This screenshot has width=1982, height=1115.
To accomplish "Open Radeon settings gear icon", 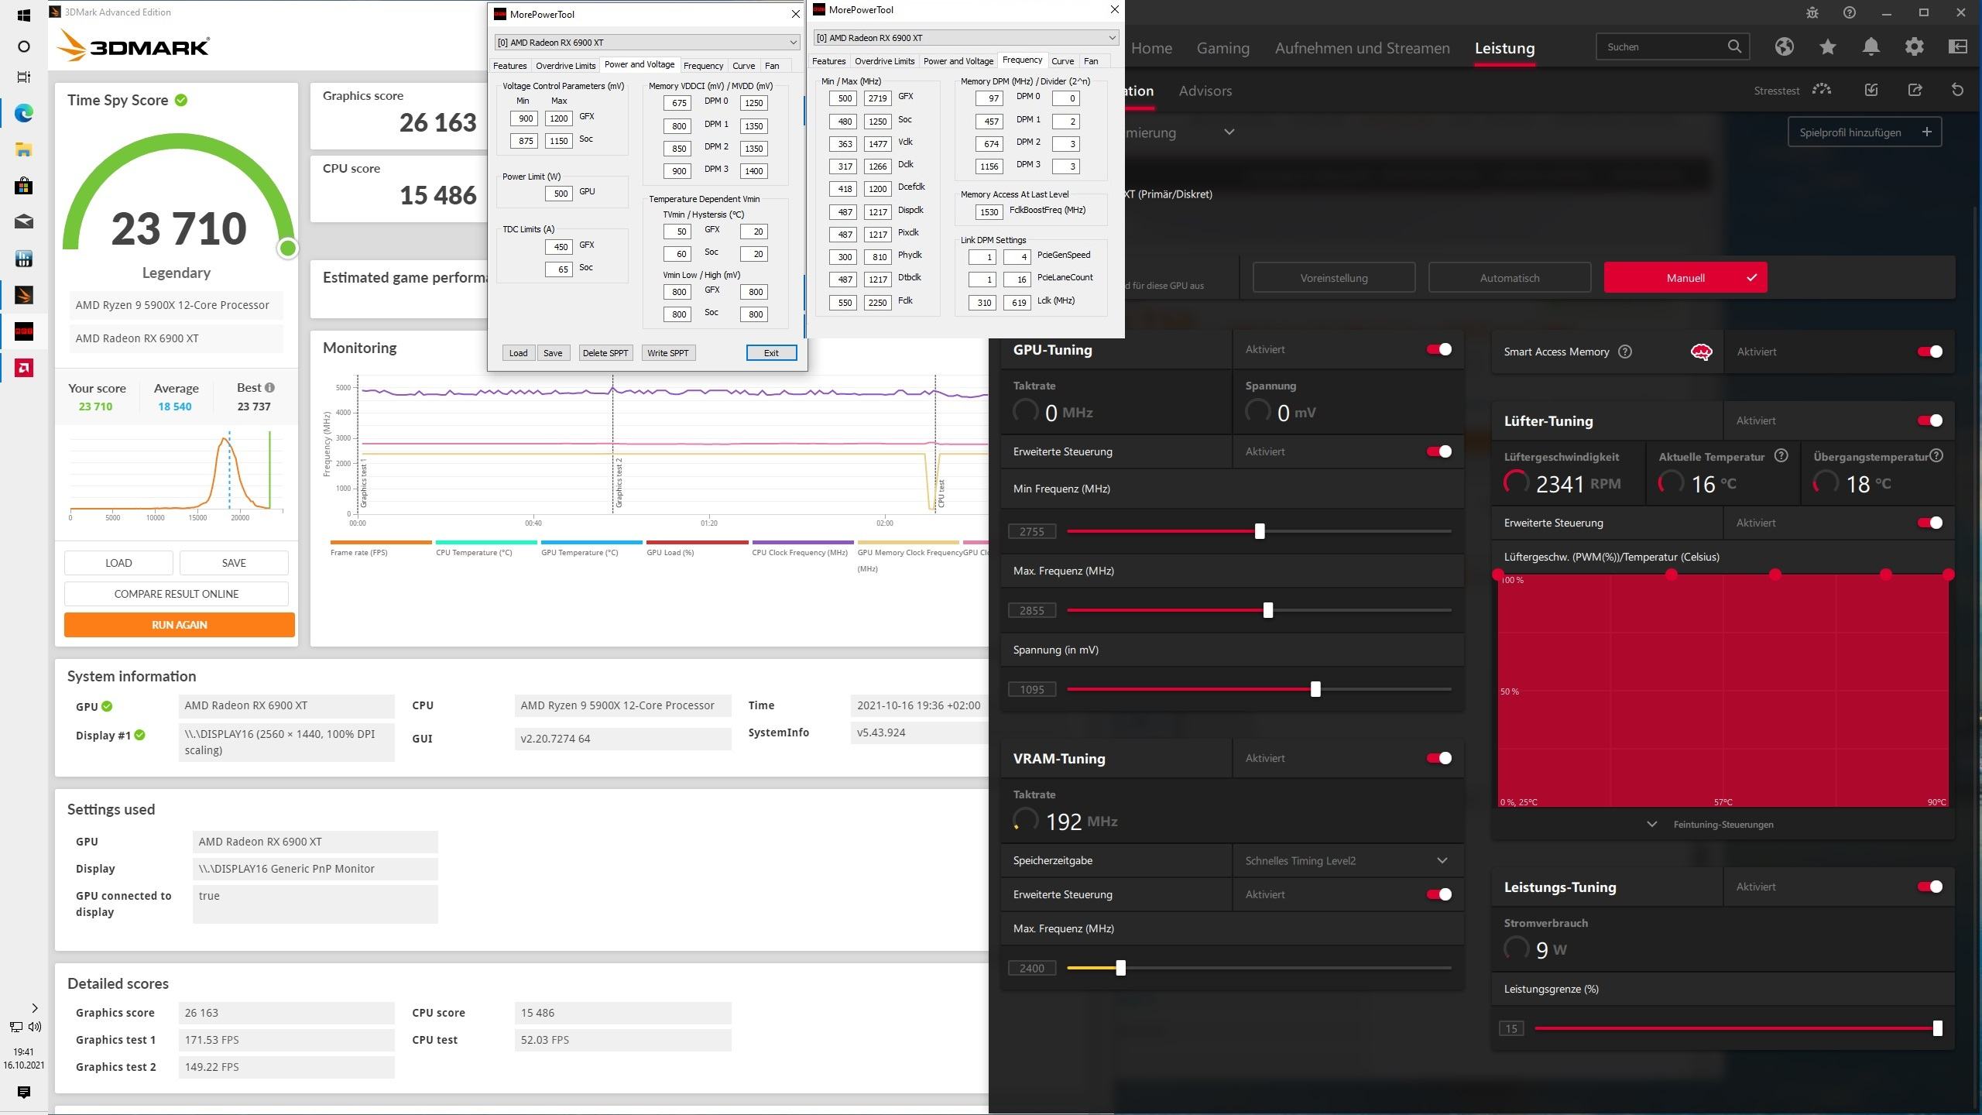I will (1914, 47).
